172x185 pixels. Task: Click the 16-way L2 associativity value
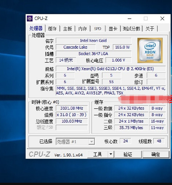(157, 121)
